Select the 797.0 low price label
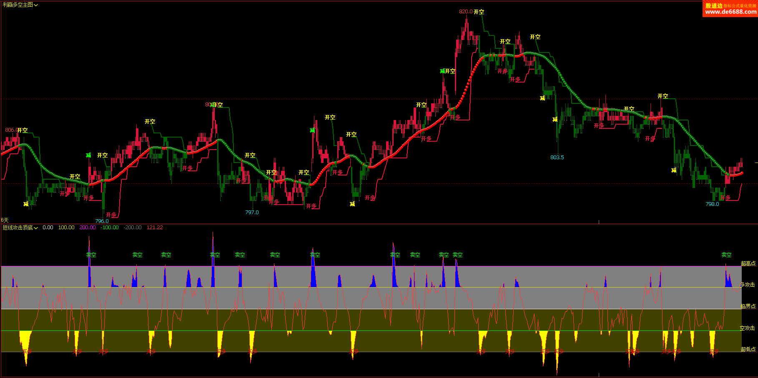This screenshot has height=378, width=758. coord(252,213)
